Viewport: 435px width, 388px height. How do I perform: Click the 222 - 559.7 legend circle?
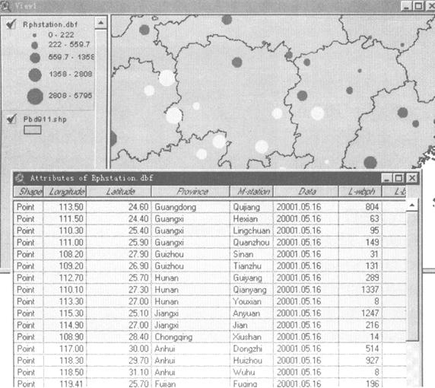coord(35,45)
